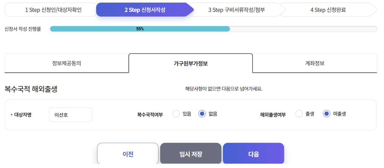Select the 출생 option for 해외출생여부

click(299, 114)
